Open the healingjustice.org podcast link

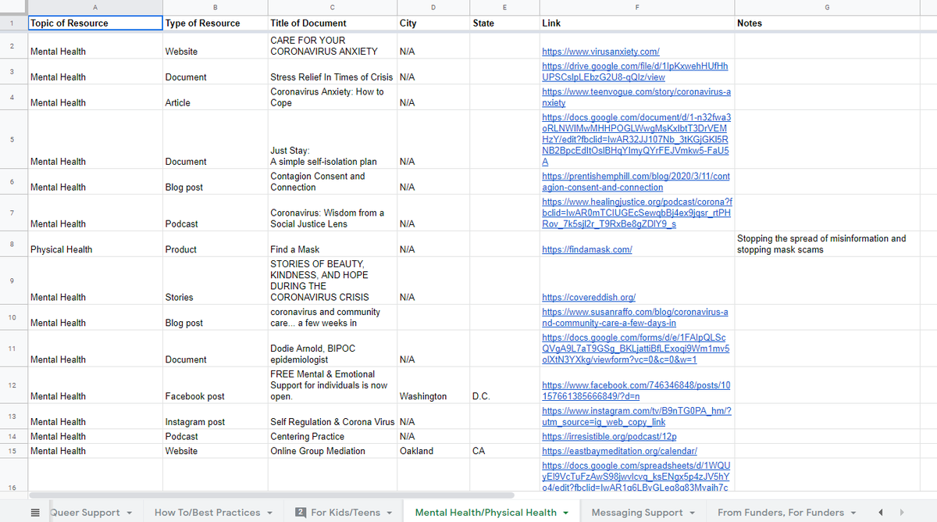click(636, 213)
